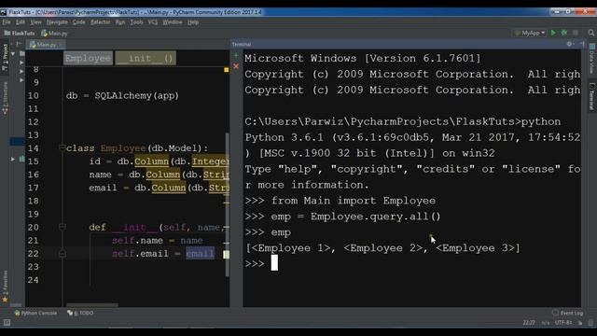The width and height of the screenshot is (597, 336).
Task: Click FlaskTuts folder in navigation bar
Action: pos(20,34)
